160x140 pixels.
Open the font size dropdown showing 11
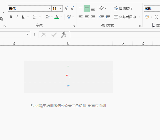tap(61, 8)
